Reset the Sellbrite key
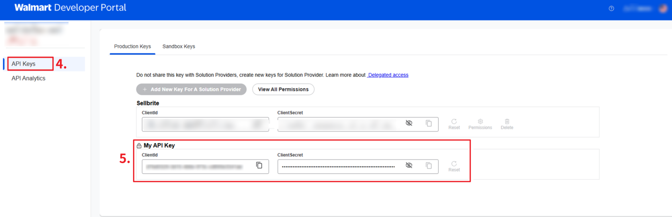Image resolution: width=672 pixels, height=217 pixels. 454,124
